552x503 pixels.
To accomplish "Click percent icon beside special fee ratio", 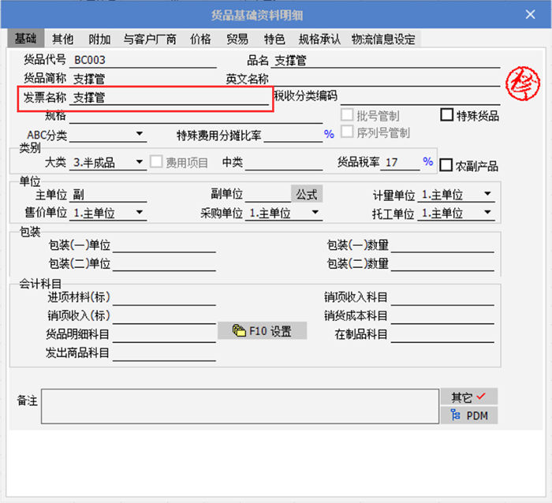I will click(329, 135).
